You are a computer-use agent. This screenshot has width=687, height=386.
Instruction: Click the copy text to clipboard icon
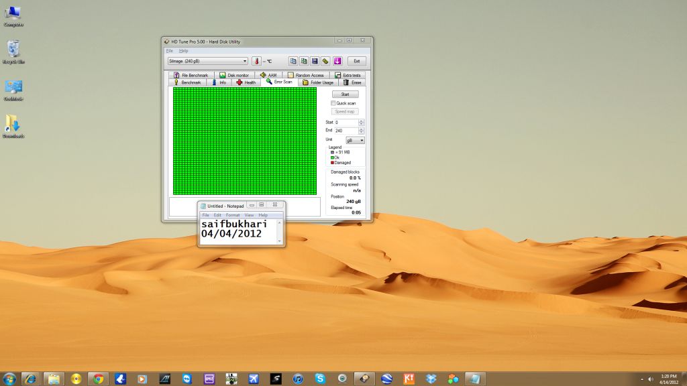tap(293, 61)
